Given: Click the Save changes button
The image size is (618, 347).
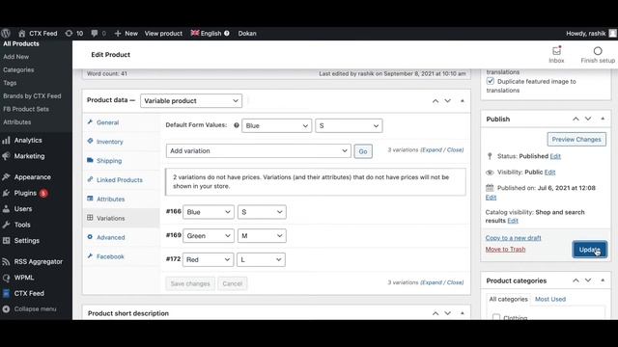Looking at the screenshot, I should point(190,283).
